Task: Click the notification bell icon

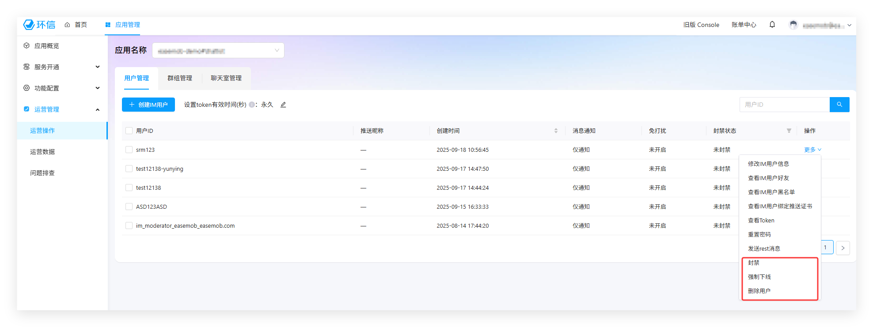Action: tap(772, 25)
